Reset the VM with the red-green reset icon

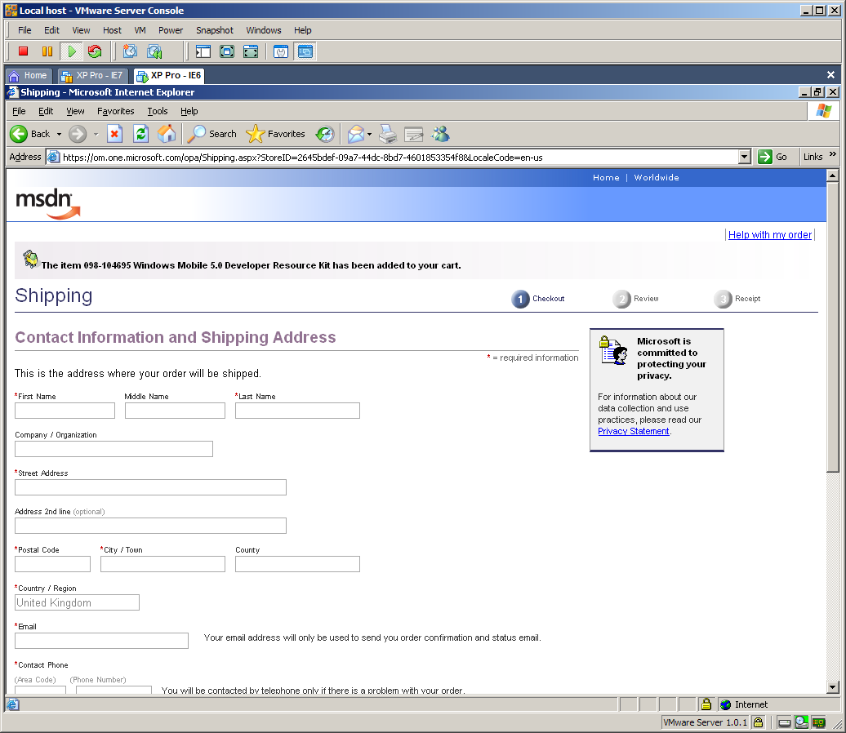tap(95, 51)
